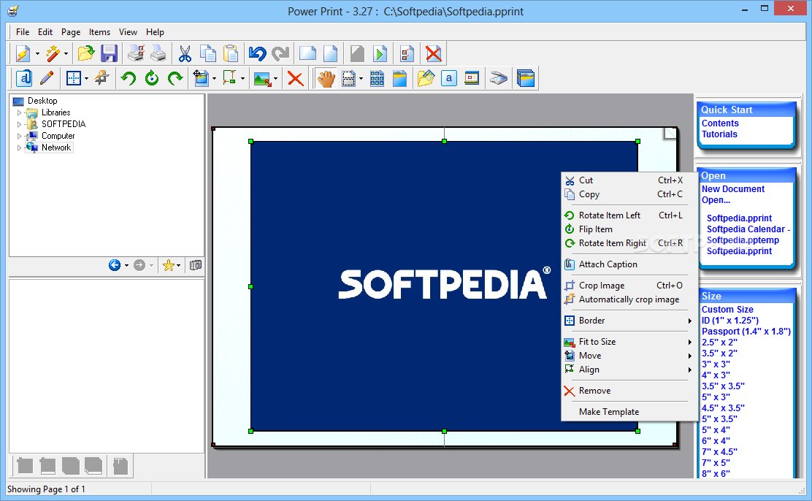Open the Items menu

click(x=99, y=32)
